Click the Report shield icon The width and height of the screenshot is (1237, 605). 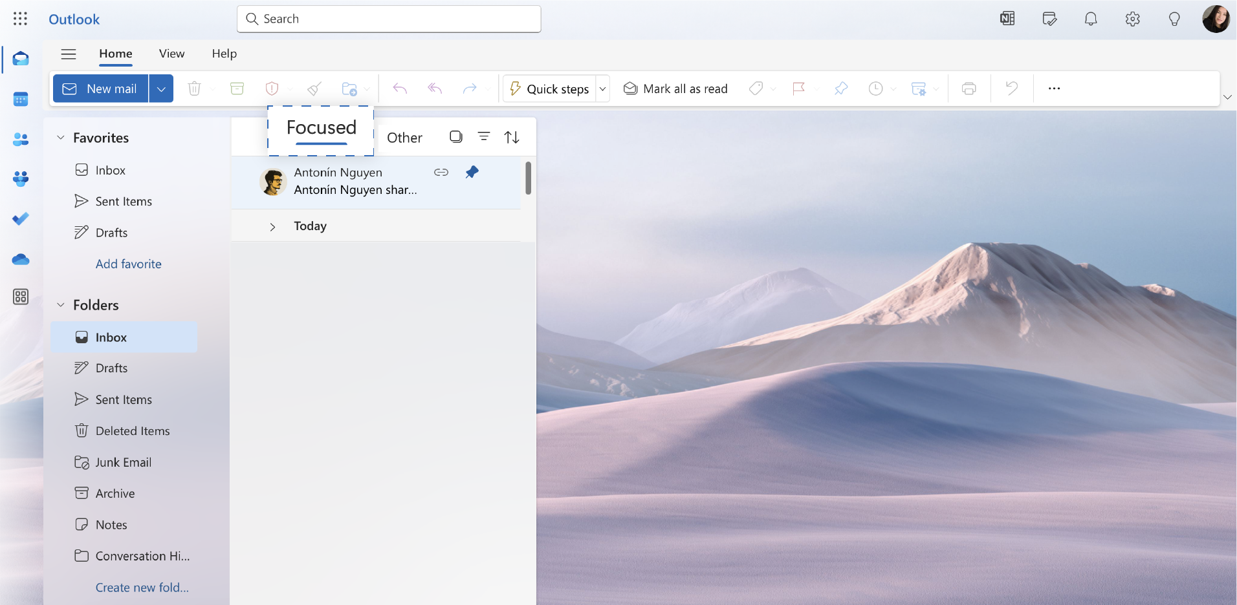[x=272, y=89]
